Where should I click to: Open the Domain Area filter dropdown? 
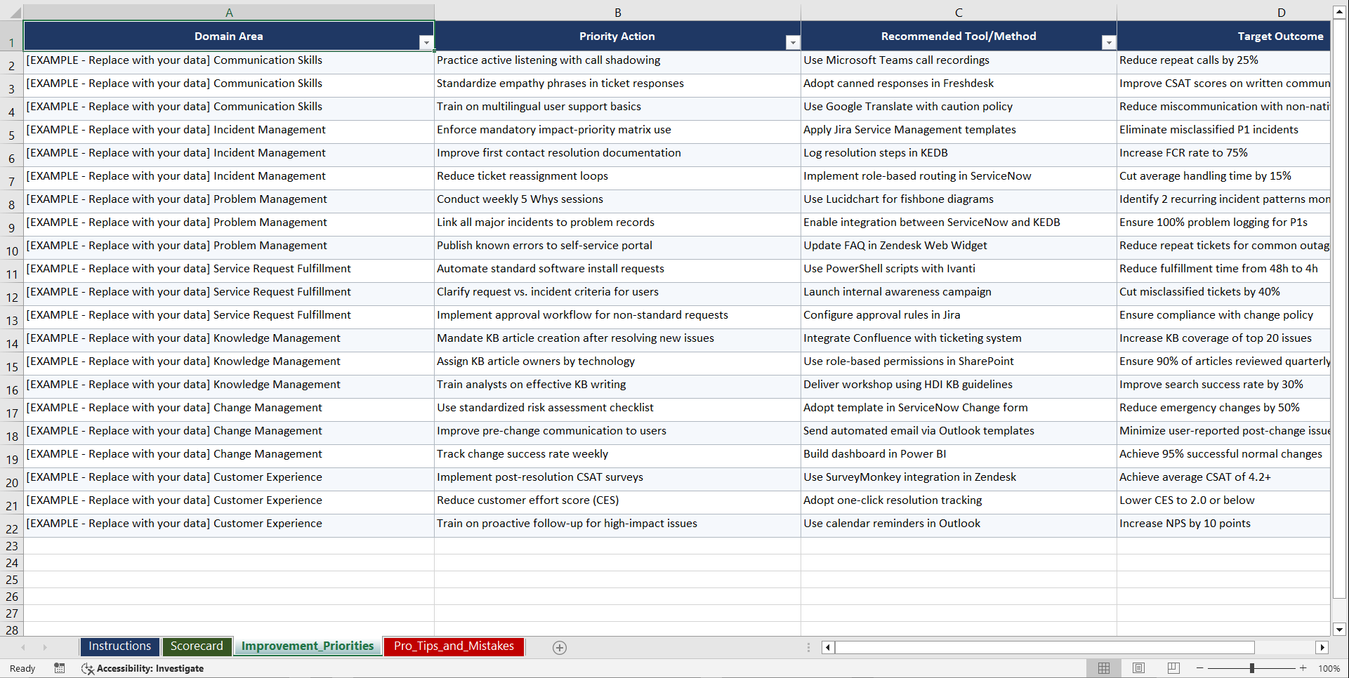click(x=426, y=42)
